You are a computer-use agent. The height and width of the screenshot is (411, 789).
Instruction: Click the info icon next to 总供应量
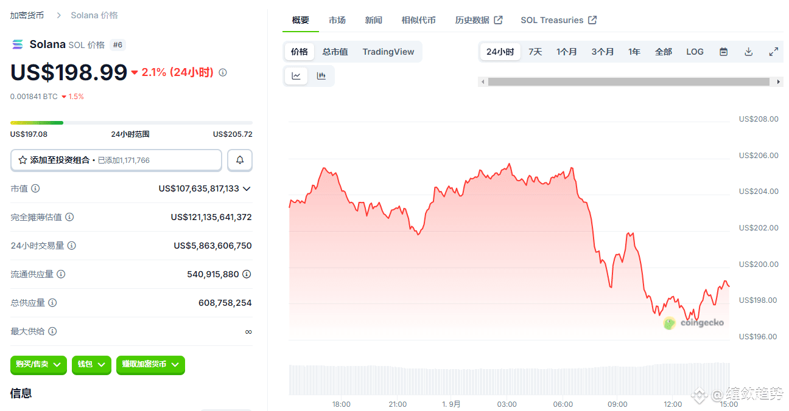click(52, 303)
